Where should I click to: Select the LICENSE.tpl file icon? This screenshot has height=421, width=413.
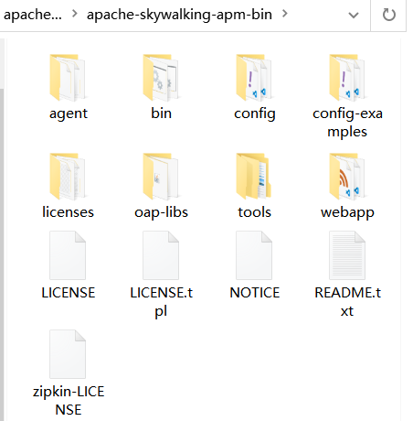161,255
